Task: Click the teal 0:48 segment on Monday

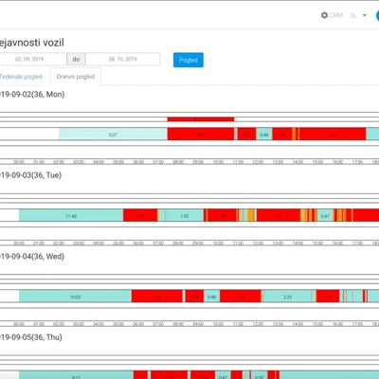Action: coord(264,135)
